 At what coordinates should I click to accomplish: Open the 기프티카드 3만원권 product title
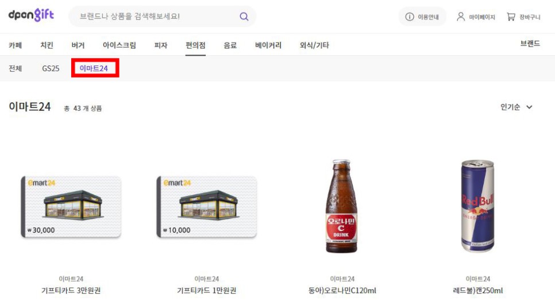click(71, 290)
